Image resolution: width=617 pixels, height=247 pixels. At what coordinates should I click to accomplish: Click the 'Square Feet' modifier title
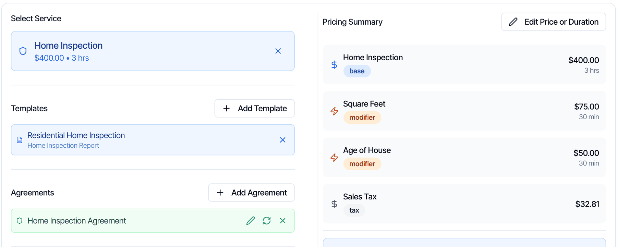click(364, 104)
